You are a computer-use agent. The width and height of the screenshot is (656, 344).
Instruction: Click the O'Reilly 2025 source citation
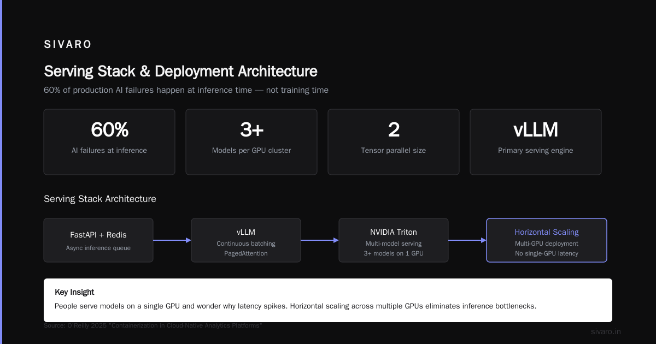[x=153, y=325]
